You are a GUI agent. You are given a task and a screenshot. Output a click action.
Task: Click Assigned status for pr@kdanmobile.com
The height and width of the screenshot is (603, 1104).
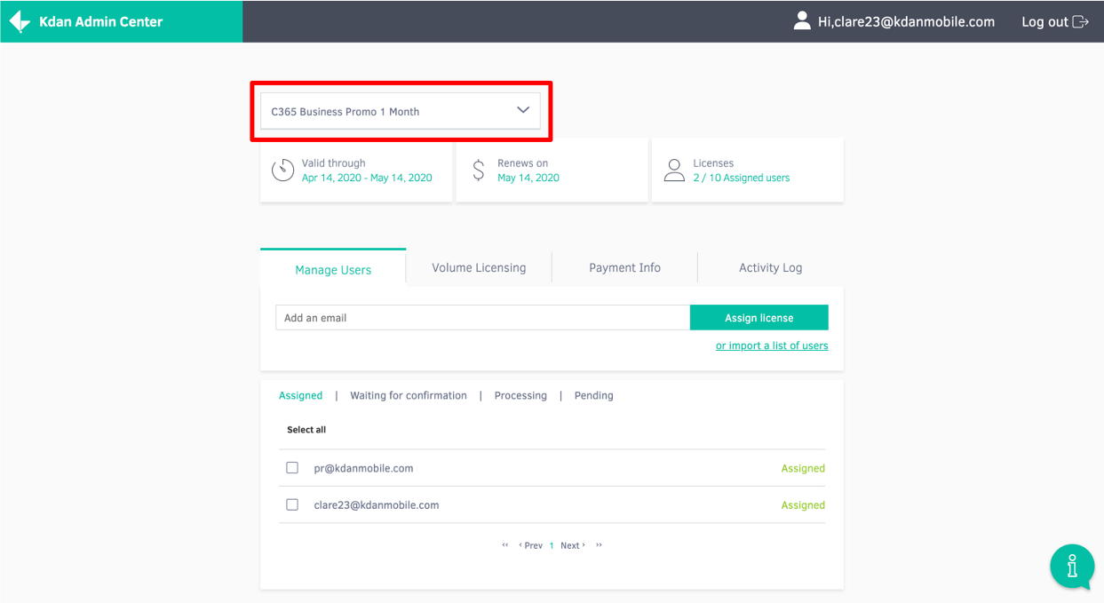803,468
